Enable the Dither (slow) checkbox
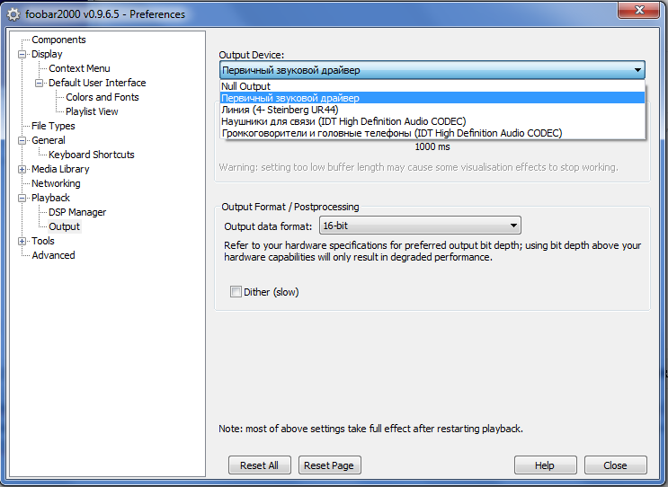 click(236, 292)
